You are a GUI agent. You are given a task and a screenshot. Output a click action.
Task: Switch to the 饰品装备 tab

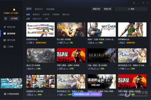50,9
